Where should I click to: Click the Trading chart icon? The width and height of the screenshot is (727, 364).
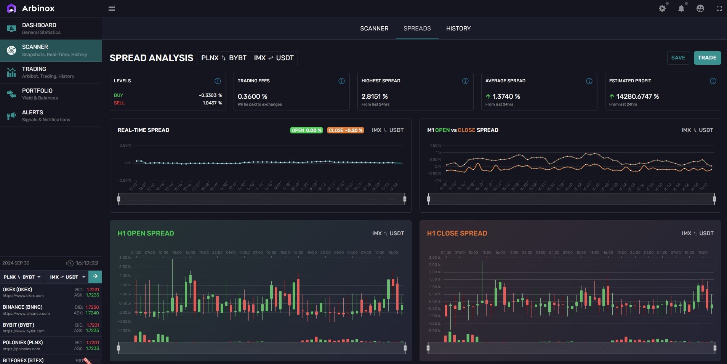click(11, 72)
